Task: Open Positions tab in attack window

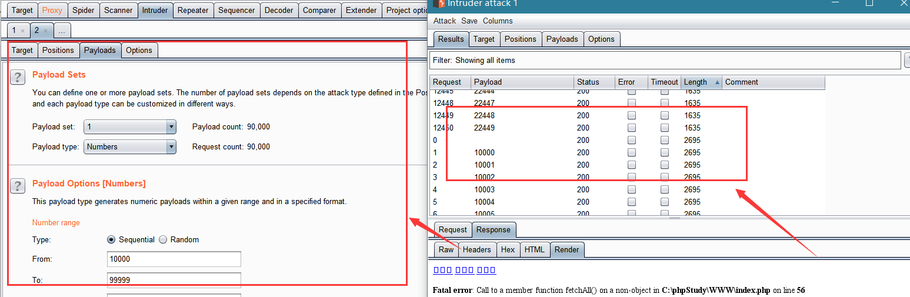Action: [521, 39]
